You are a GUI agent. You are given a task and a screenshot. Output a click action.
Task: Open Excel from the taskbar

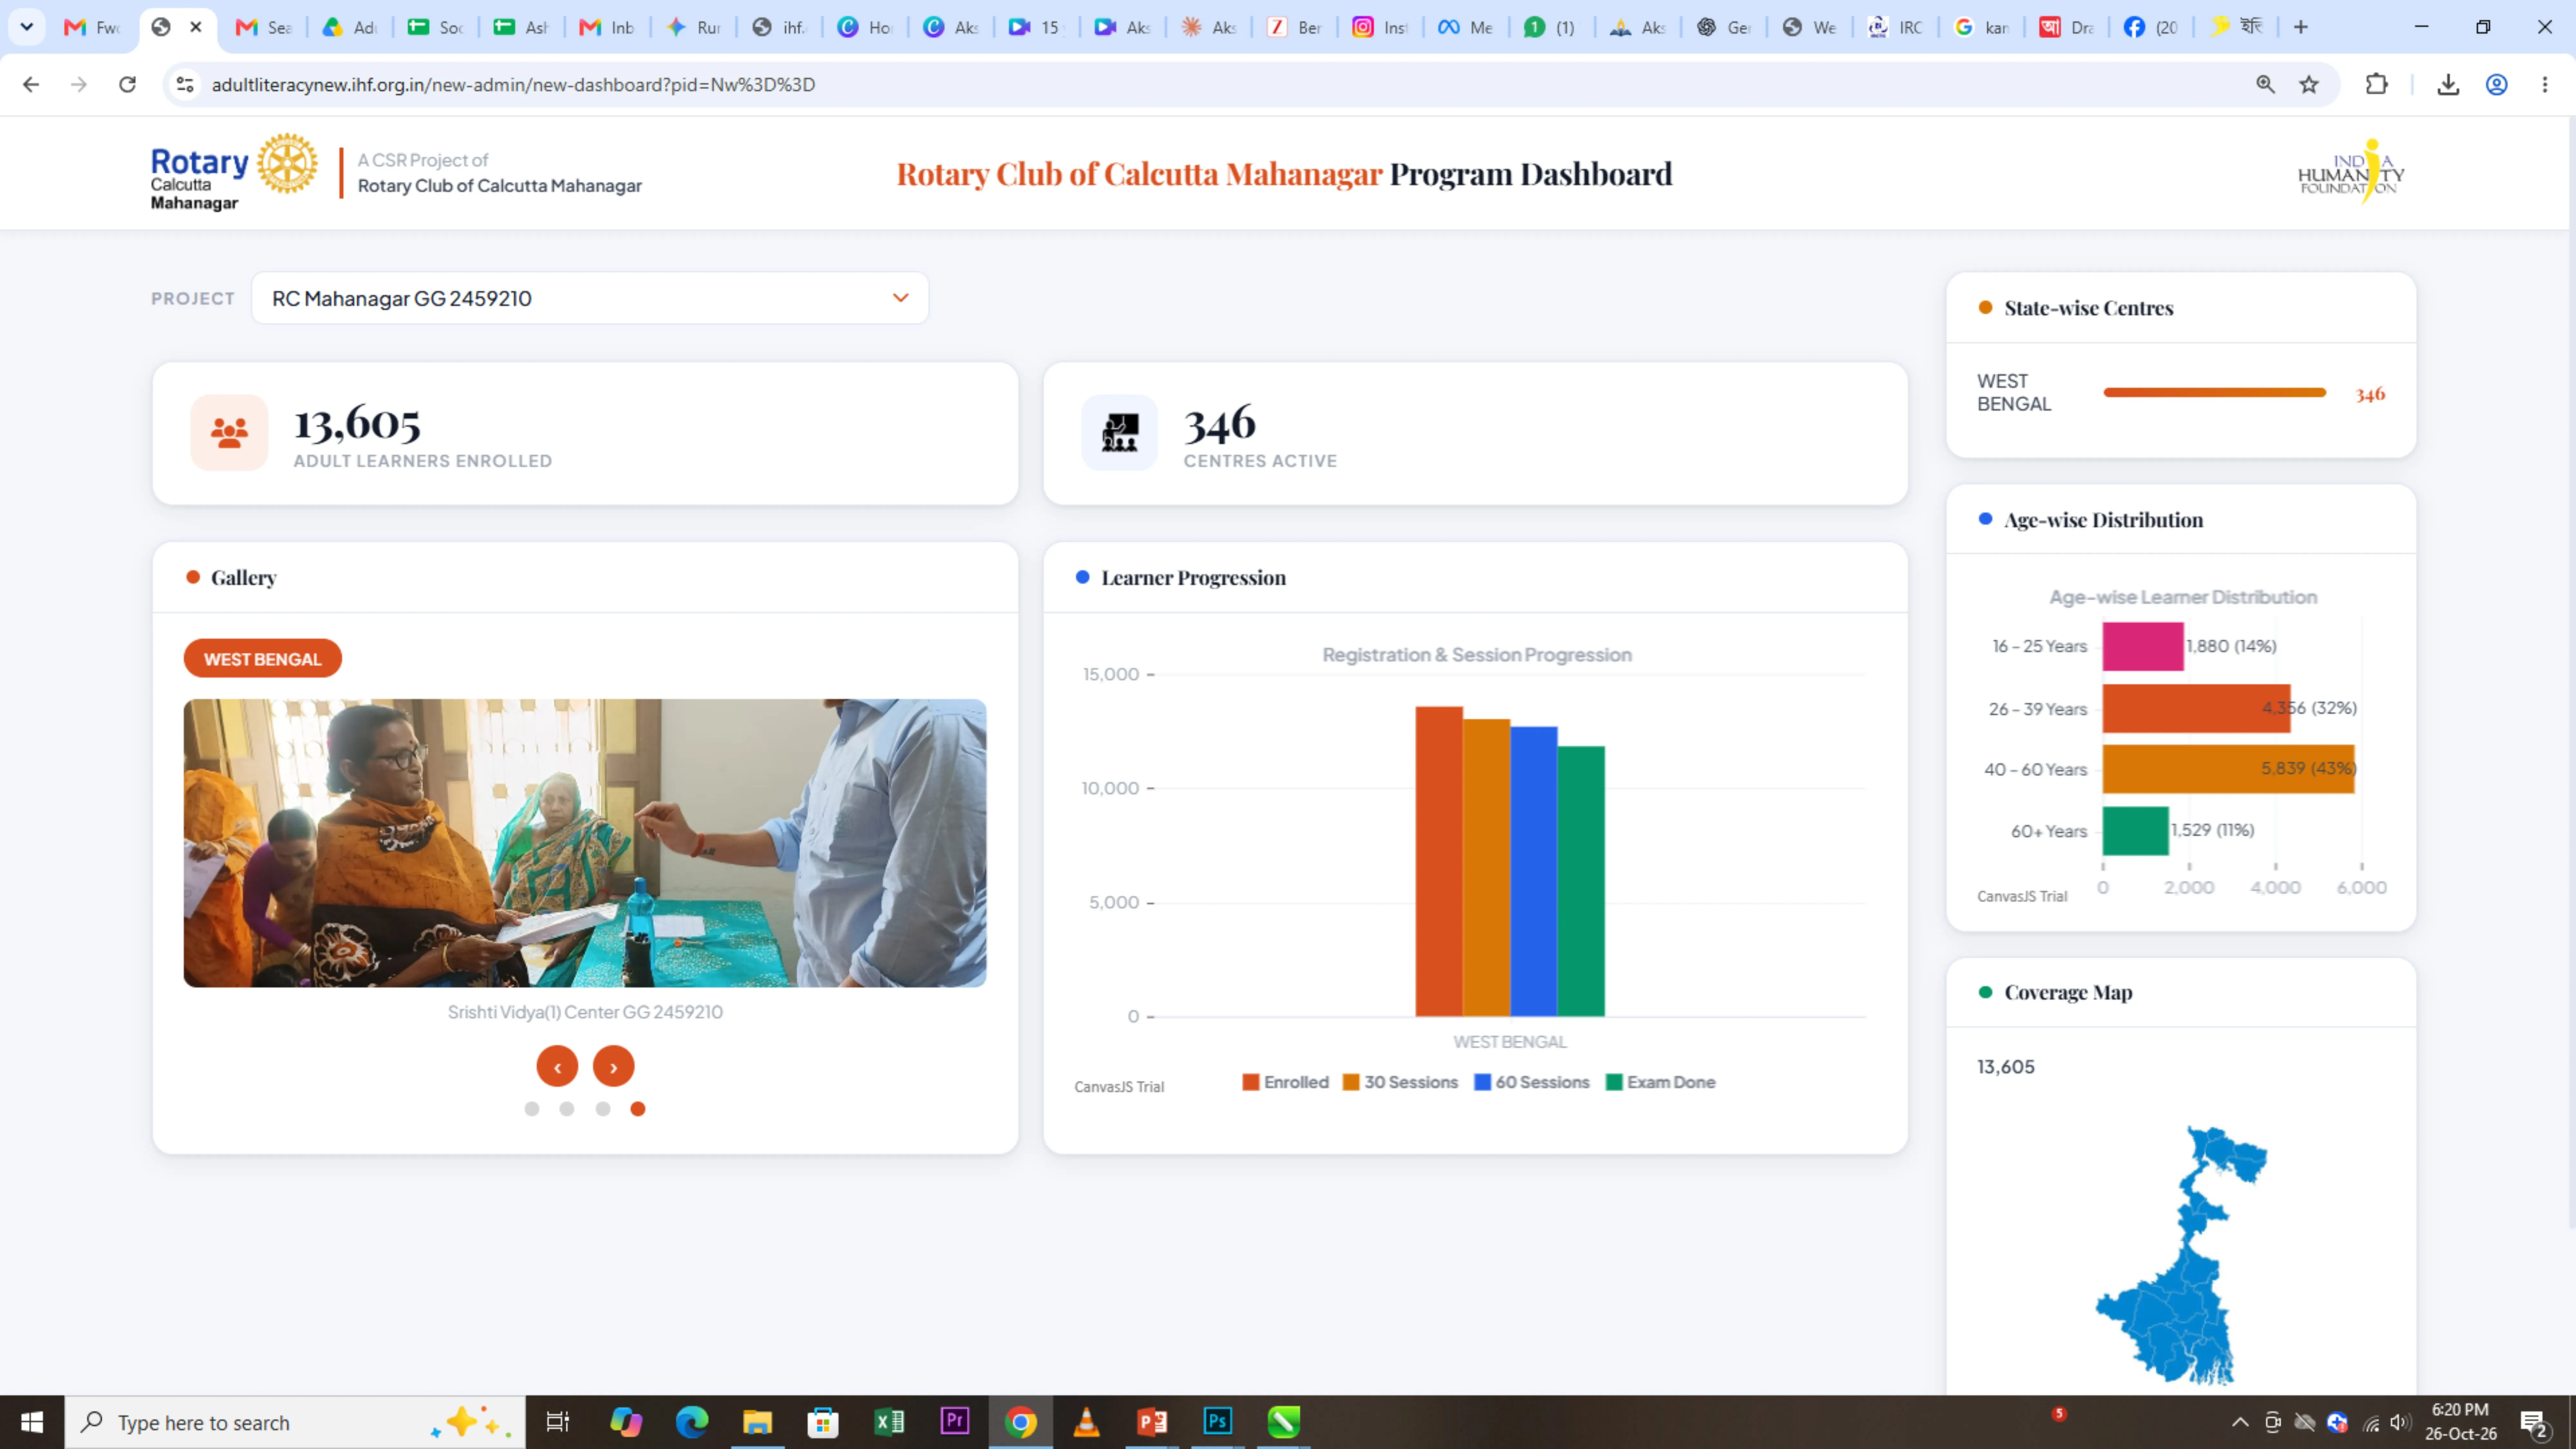coord(889,1422)
